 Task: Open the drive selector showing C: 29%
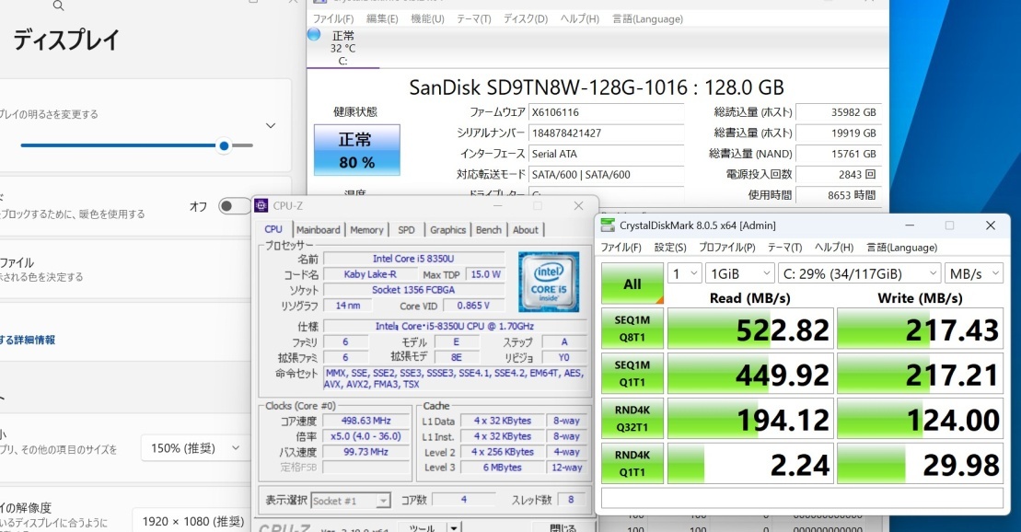858,272
